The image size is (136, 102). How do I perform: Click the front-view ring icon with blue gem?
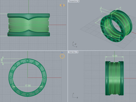click(62, 55)
